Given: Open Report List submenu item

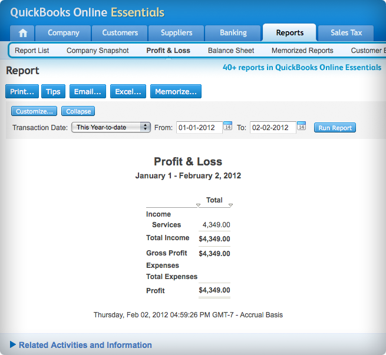Looking at the screenshot, I should (x=32, y=51).
